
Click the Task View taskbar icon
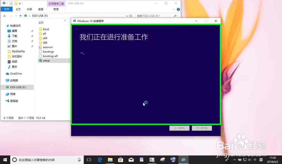(x=89, y=159)
